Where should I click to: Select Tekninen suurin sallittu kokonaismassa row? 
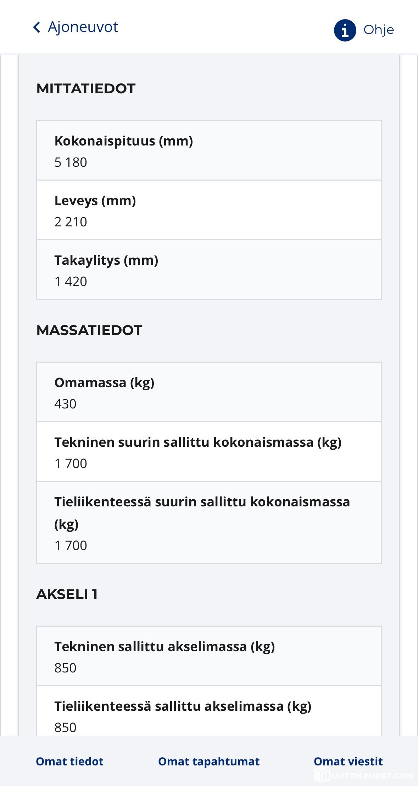(x=209, y=451)
